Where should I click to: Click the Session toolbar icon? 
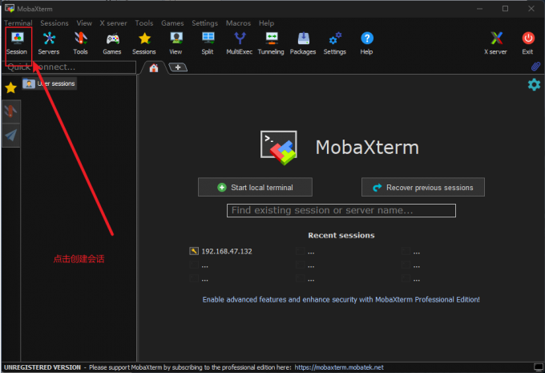coord(18,43)
